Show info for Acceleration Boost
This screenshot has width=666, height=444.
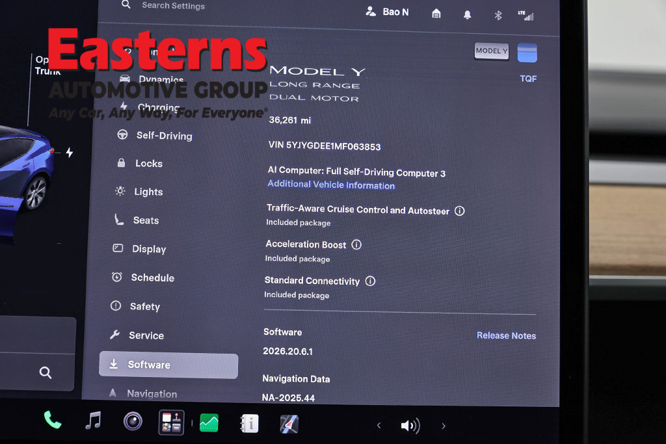pos(356,244)
